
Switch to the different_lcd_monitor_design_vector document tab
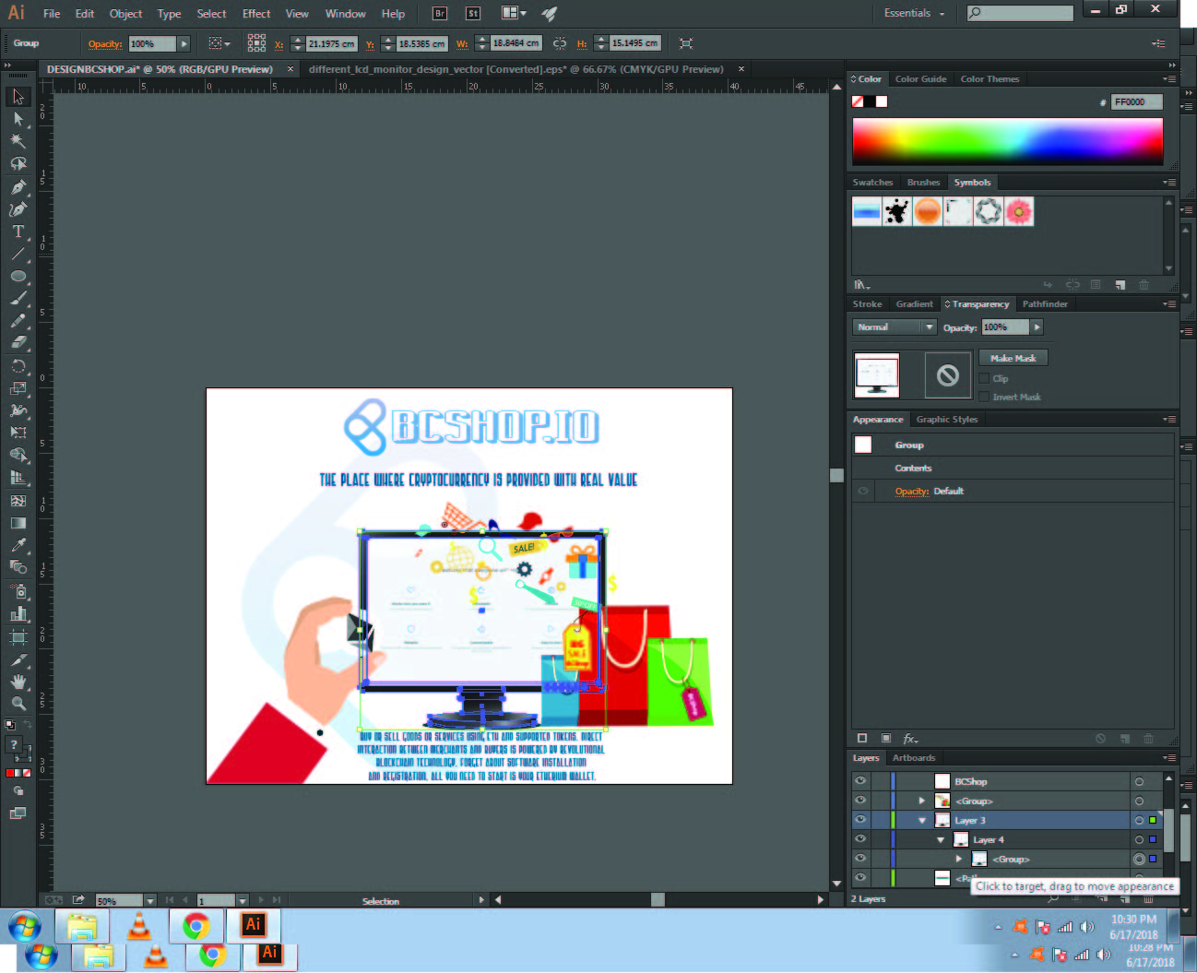516,69
